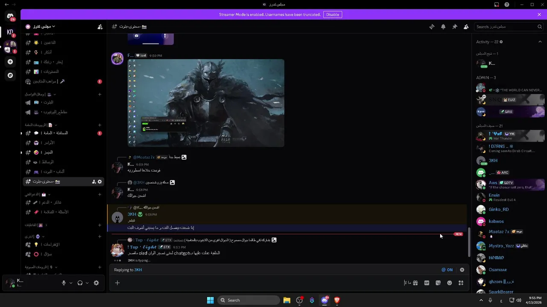Collapse الدعم الفني category
The width and height of the screenshot is (547, 307).
pyautogui.click(x=37, y=194)
